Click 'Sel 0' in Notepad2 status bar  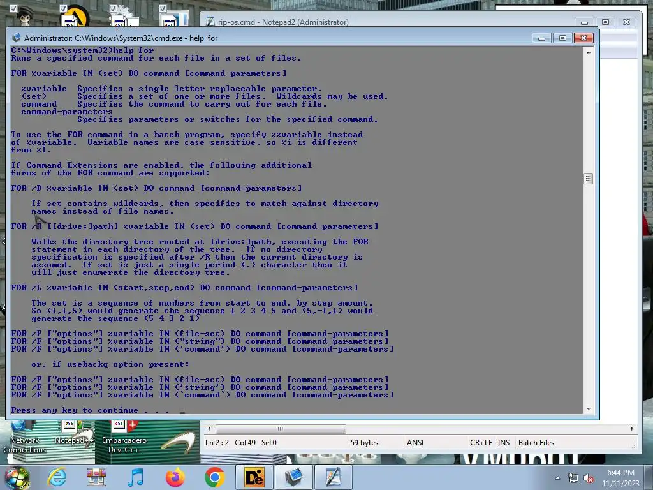[268, 443]
